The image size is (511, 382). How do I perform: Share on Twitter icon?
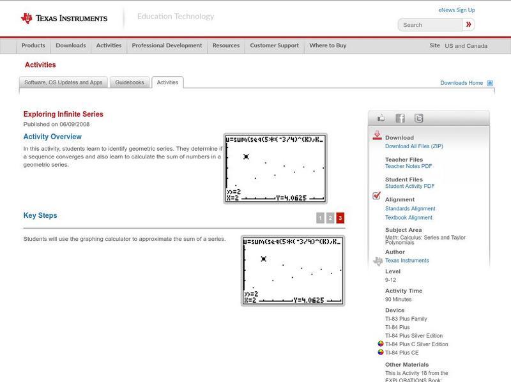(x=419, y=118)
